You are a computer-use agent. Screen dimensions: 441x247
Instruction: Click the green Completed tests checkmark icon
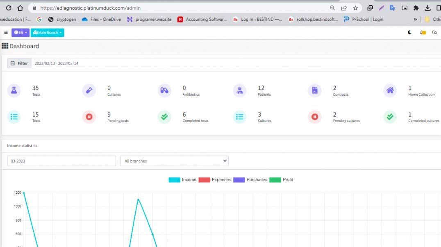coord(164,117)
